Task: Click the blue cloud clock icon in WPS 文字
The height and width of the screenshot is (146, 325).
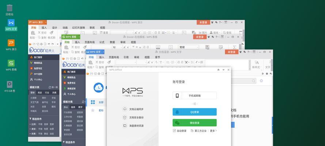Action: pos(99,87)
